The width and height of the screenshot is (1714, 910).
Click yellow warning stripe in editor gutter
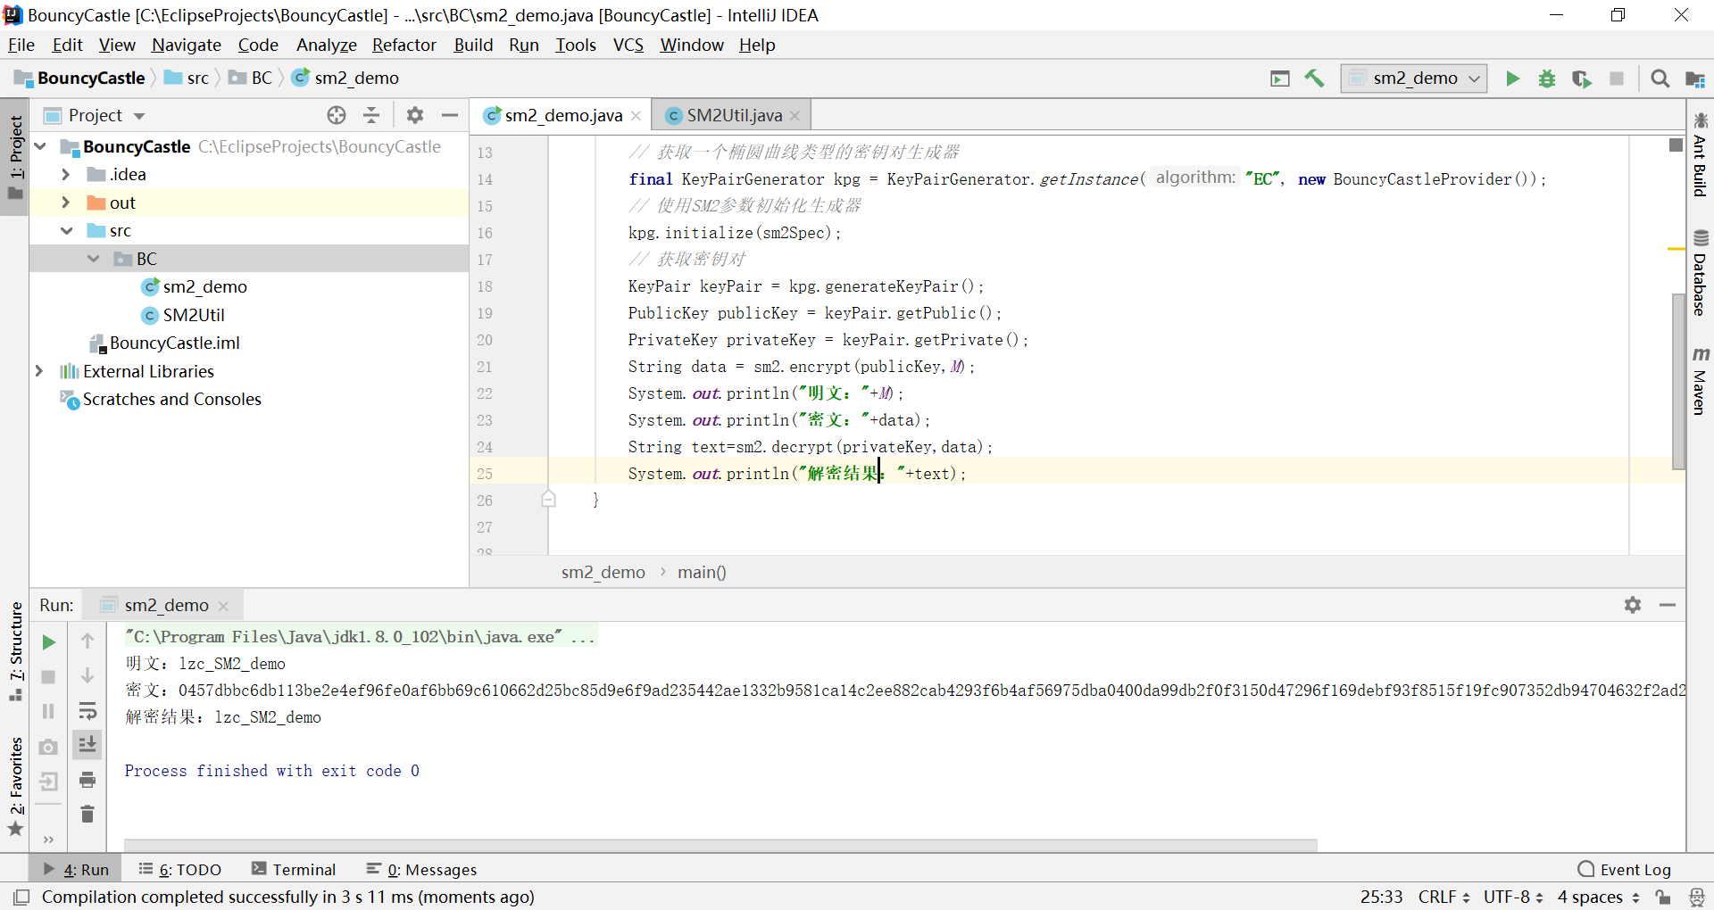coord(1676,249)
